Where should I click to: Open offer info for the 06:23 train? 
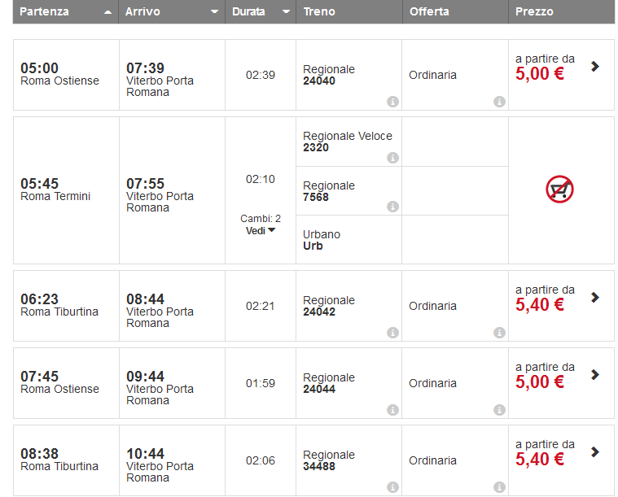coord(499,333)
